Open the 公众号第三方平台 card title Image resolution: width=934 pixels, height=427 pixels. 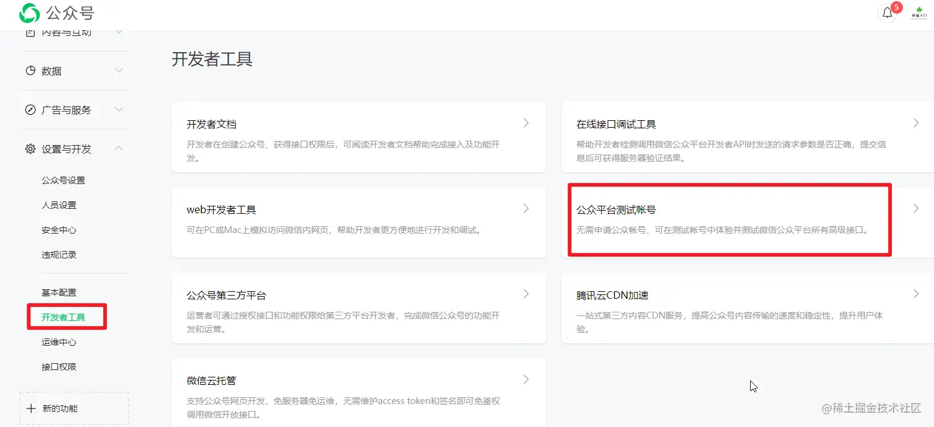pos(227,295)
